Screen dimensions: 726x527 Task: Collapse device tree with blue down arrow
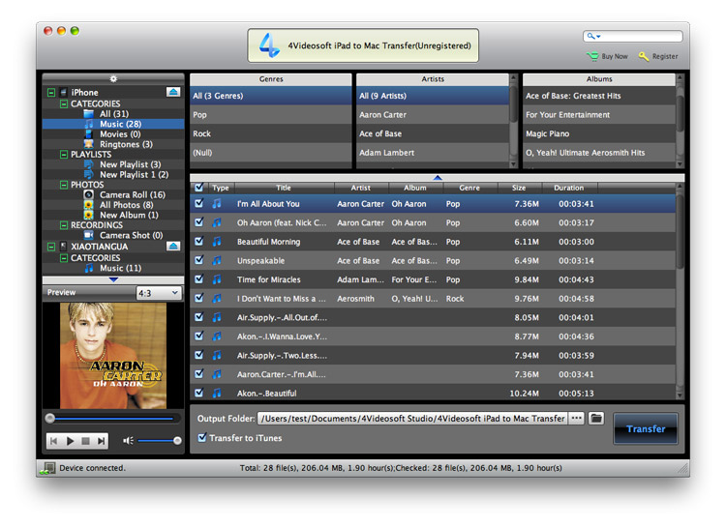pos(113,279)
